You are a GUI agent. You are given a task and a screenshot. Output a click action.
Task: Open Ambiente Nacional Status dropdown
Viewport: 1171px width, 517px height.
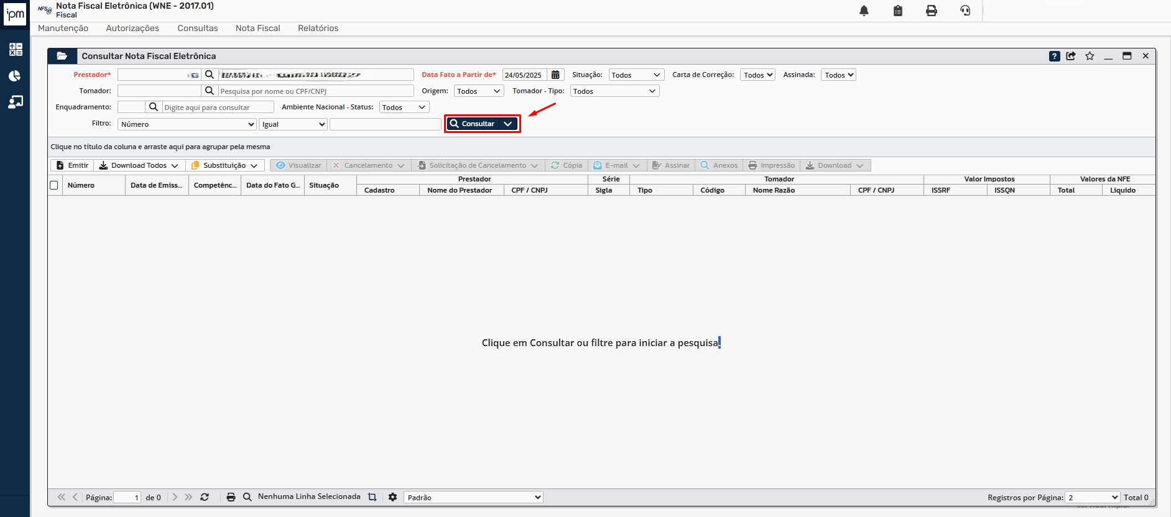(404, 107)
